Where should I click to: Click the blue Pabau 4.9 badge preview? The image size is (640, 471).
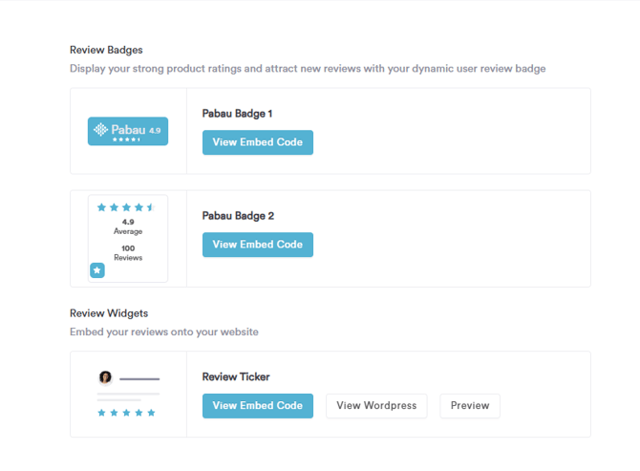pyautogui.click(x=128, y=131)
